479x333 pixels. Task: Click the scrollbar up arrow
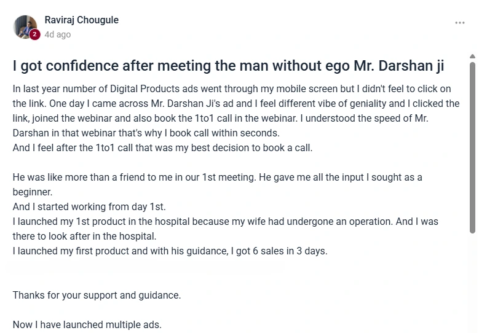(x=472, y=57)
